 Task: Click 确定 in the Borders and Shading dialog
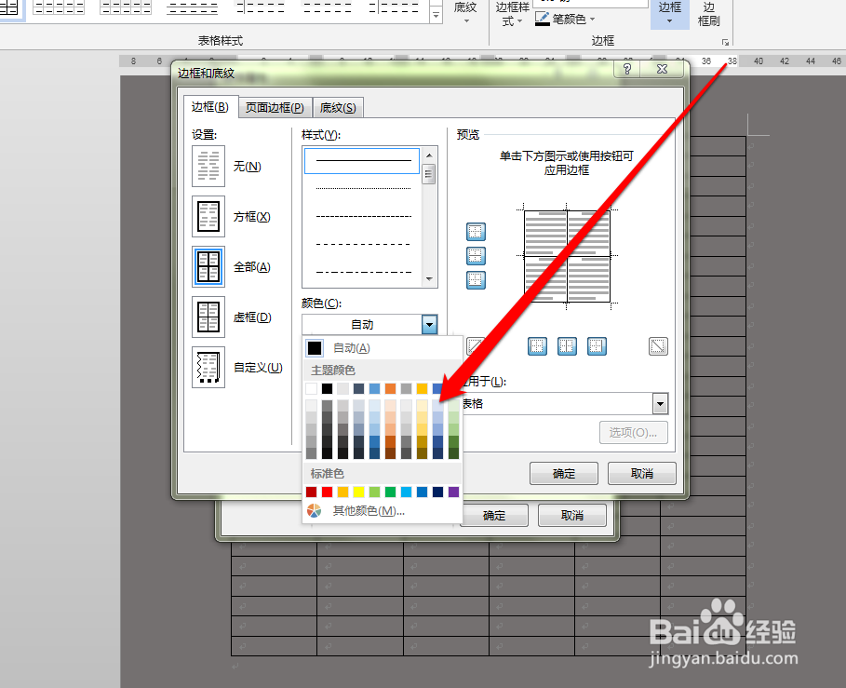[x=564, y=473]
